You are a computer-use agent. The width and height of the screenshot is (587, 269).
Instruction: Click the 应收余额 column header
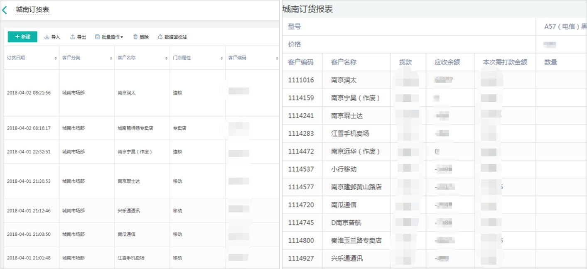(448, 62)
